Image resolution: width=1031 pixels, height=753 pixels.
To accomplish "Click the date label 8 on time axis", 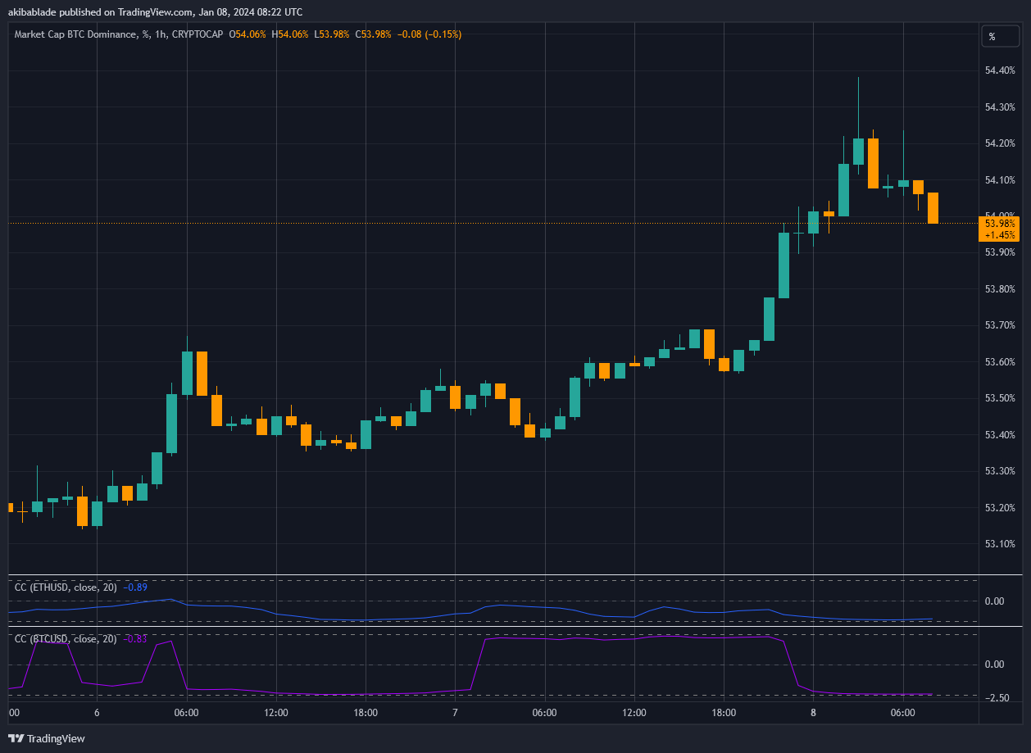I will pos(813,713).
